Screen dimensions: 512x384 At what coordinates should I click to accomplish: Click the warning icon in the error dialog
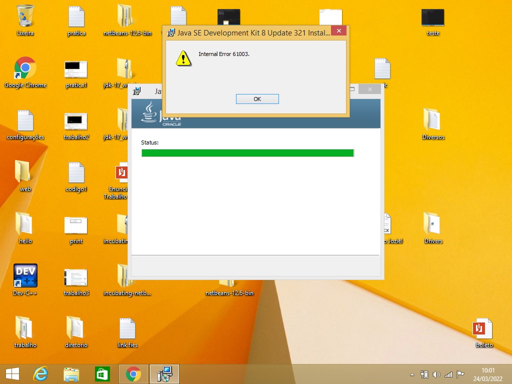183,58
